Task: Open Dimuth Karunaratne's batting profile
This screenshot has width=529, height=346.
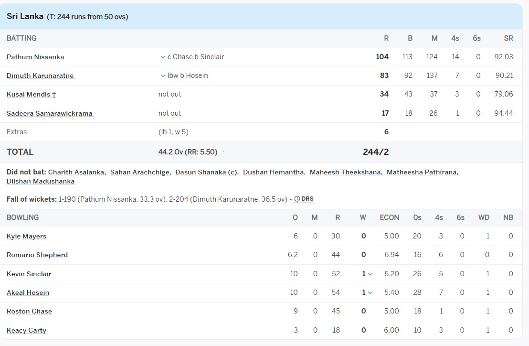Action: click(40, 76)
